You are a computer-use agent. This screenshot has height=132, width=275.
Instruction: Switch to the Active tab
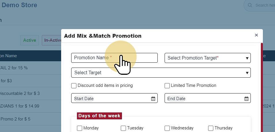(29, 40)
